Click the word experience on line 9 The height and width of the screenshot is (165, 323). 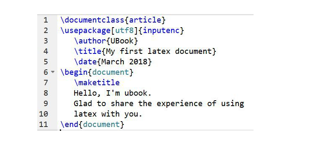click(179, 104)
